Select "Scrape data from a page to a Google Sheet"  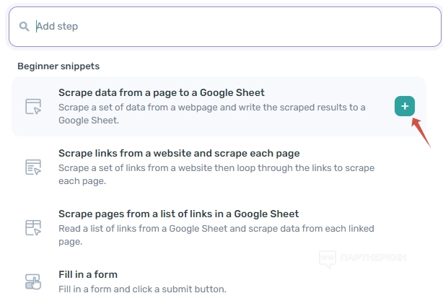pyautogui.click(x=161, y=92)
